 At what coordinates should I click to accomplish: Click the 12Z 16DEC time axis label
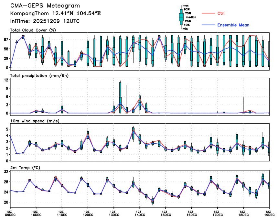(191, 213)
